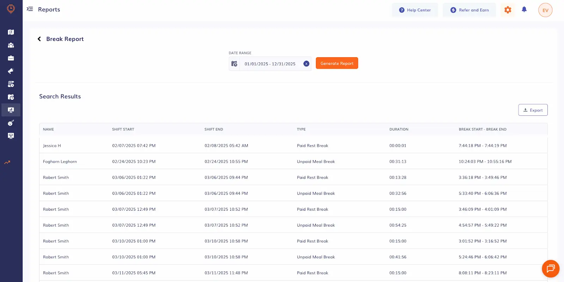
Task: Click the date range input 01/01/2025 - 12/31/2025
Action: [x=270, y=64]
